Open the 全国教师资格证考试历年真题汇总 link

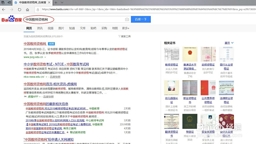tap(45, 132)
